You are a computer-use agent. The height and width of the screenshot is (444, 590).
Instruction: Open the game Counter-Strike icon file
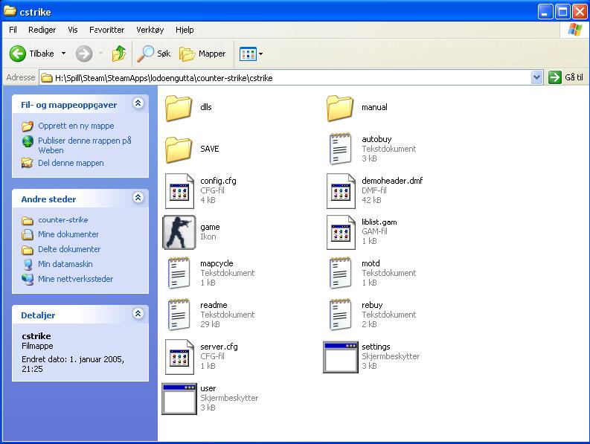(x=179, y=232)
